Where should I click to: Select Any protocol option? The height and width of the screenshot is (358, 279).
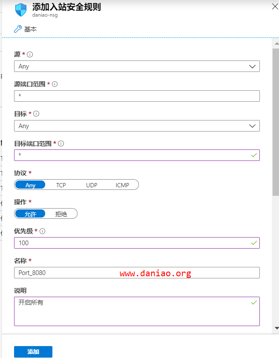point(30,185)
